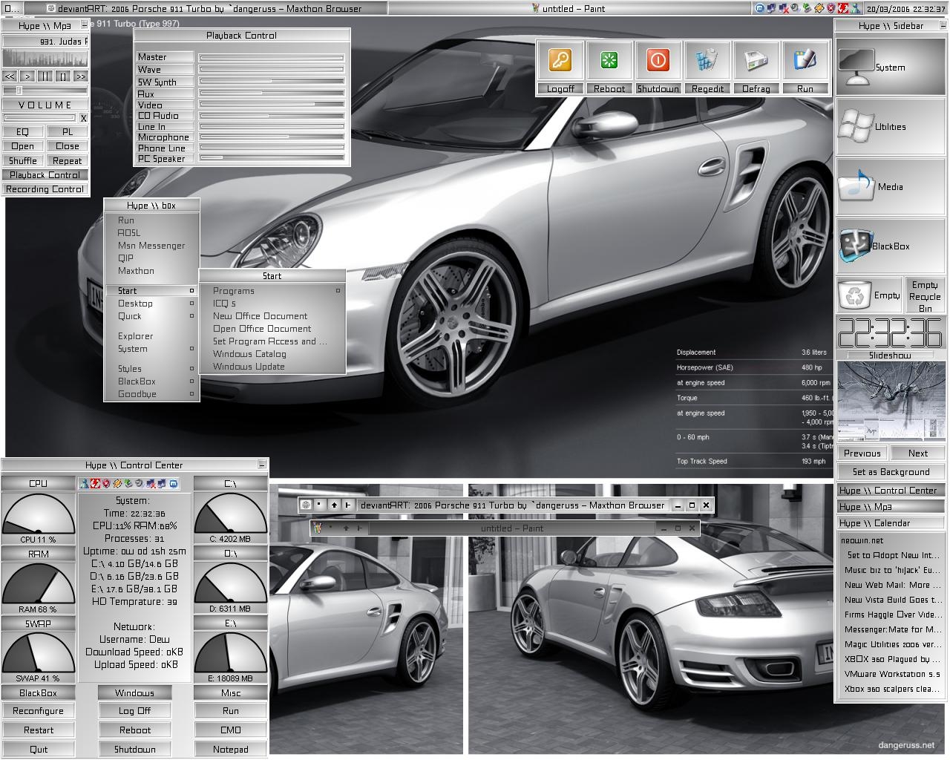Pause playback in Hype Mp3 player
950x760 pixels.
45,76
